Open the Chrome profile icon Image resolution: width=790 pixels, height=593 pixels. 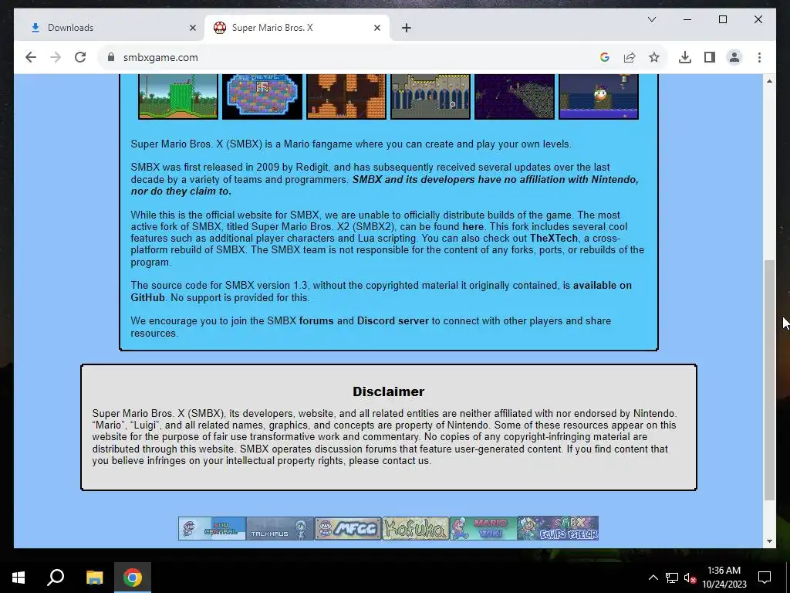tap(734, 57)
